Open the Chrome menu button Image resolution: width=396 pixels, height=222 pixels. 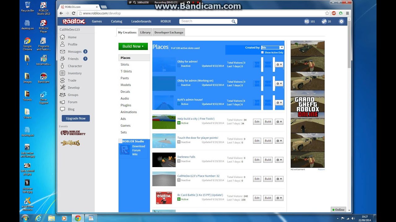(x=347, y=13)
